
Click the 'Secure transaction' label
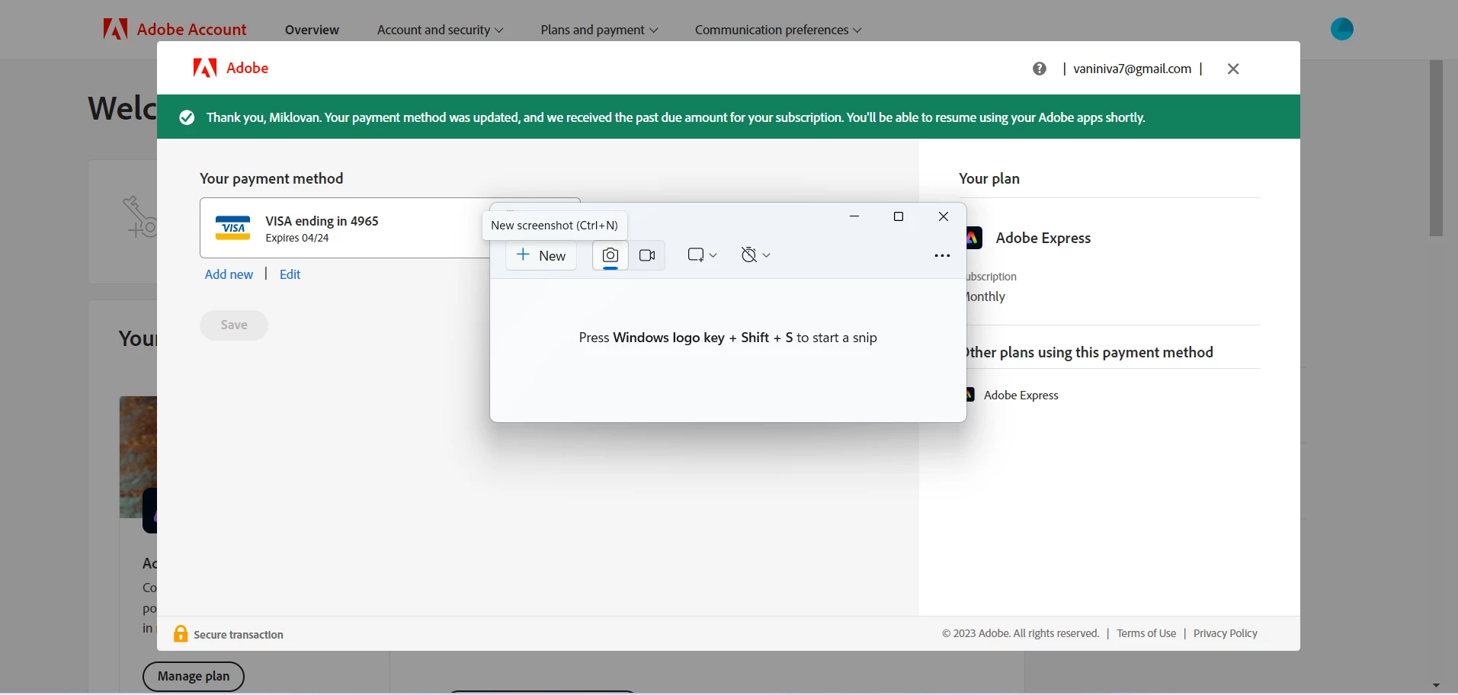[239, 635]
